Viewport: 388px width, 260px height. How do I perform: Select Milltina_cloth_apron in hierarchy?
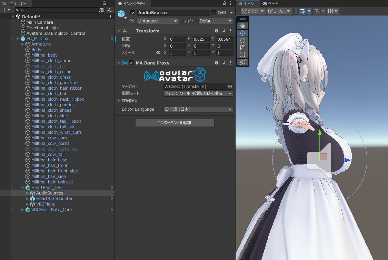51,61
